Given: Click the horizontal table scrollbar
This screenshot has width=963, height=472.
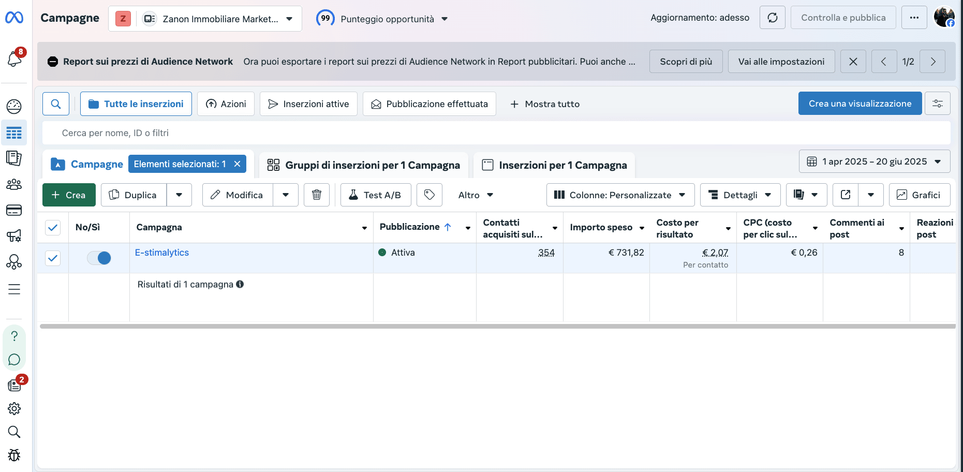Looking at the screenshot, I should coord(497,326).
